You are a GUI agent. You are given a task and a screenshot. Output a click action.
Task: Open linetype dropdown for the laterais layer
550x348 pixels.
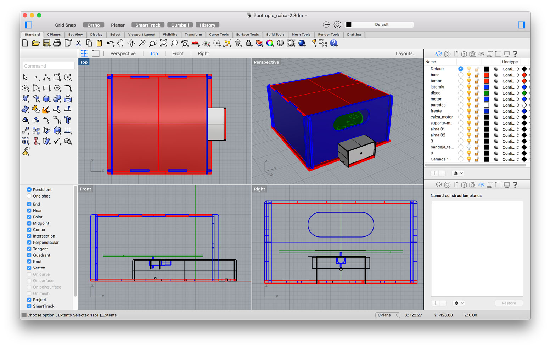pos(511,87)
